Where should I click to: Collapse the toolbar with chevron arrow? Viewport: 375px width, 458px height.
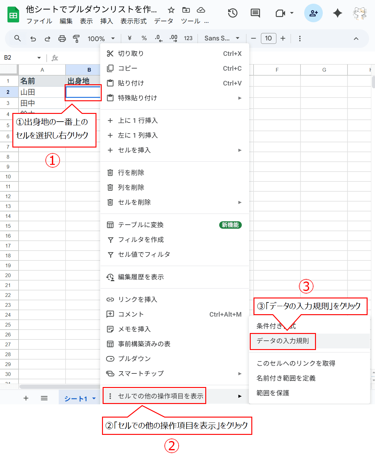pos(356,39)
